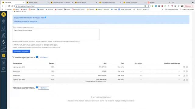Open the browser extensions puzzle icon
This screenshot has height=109, width=195.
(175, 6)
